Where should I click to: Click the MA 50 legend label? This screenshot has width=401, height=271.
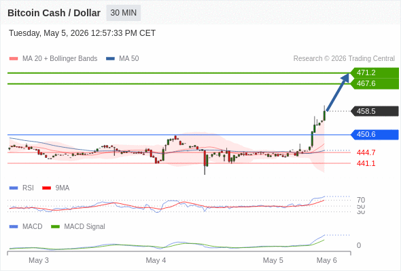tap(129, 59)
